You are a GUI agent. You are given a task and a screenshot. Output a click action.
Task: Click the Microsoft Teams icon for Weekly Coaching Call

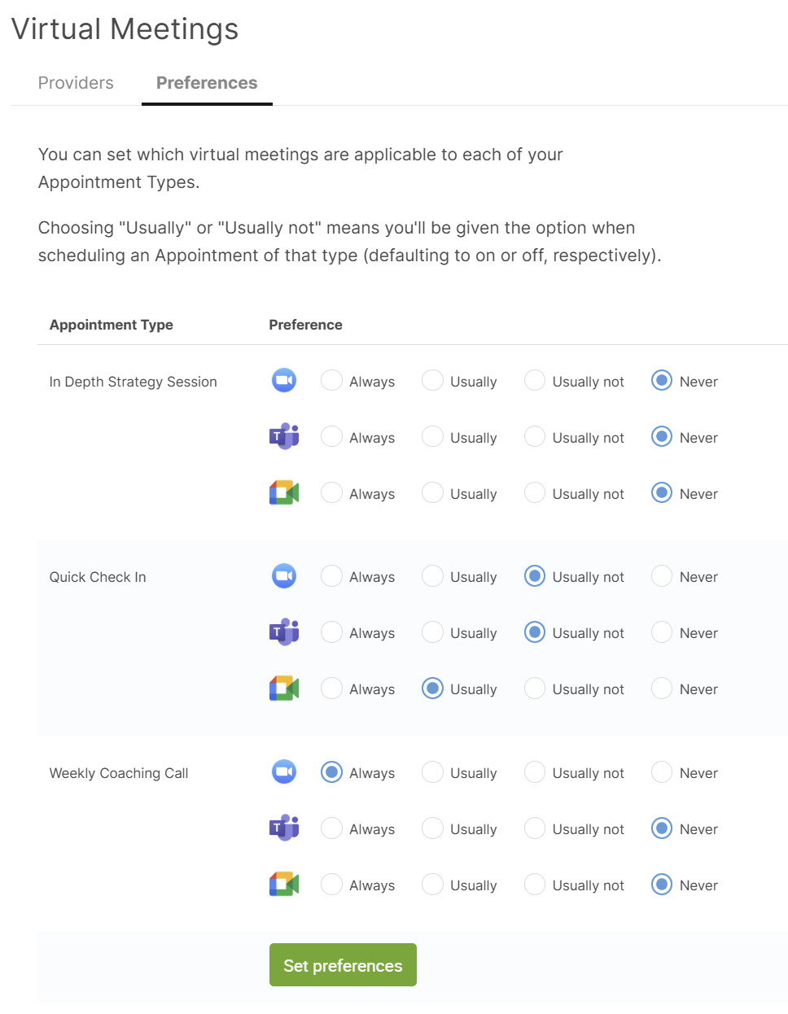pos(283,828)
